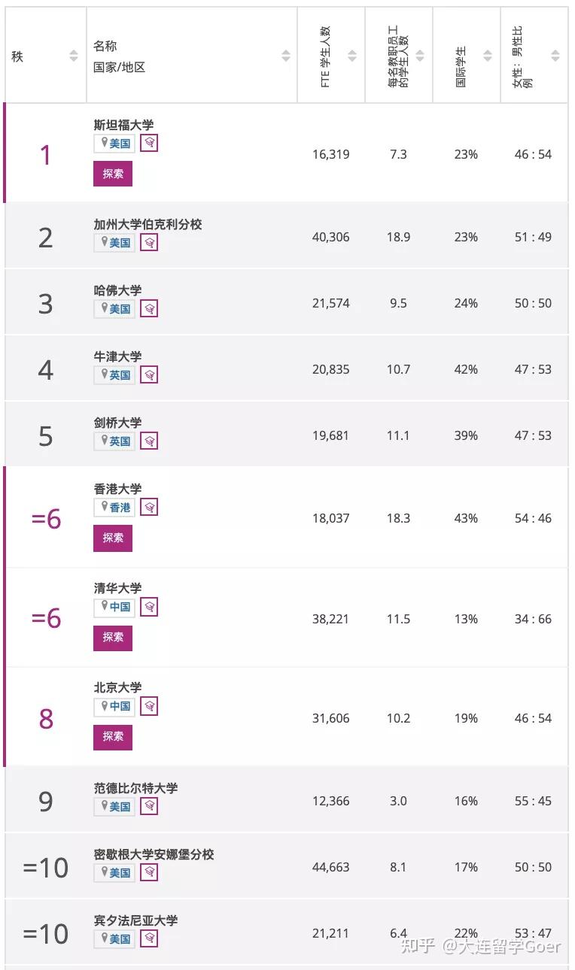Sort by FTE 学生人数 column arrows

[x=352, y=56]
